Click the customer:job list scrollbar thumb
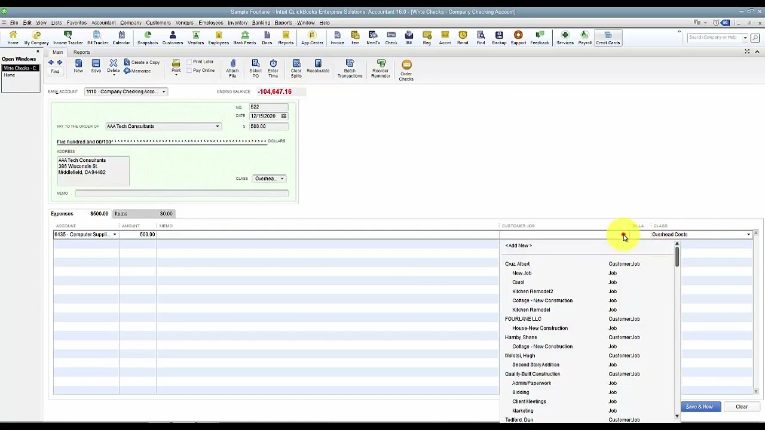This screenshot has width=765, height=430. [x=677, y=257]
